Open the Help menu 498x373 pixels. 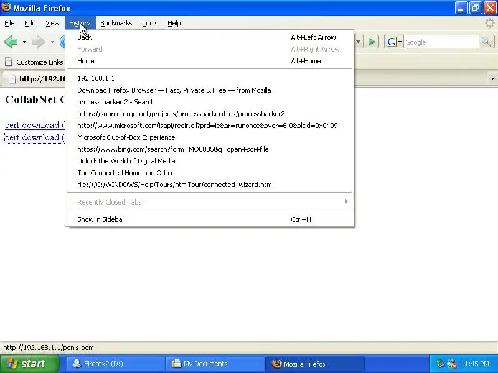point(174,23)
